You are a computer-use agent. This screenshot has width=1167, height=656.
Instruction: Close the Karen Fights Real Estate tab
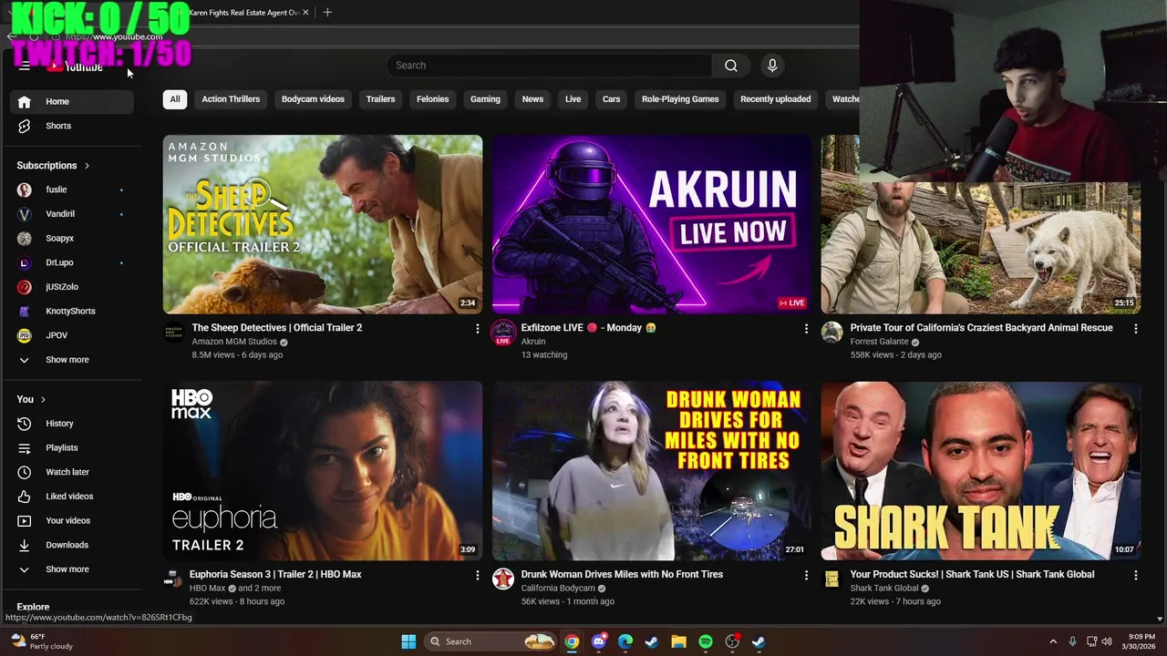coord(305,13)
